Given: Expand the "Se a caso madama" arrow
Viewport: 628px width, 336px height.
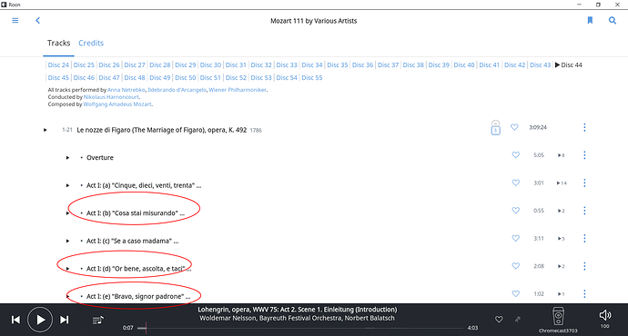Looking at the screenshot, I should [x=67, y=241].
